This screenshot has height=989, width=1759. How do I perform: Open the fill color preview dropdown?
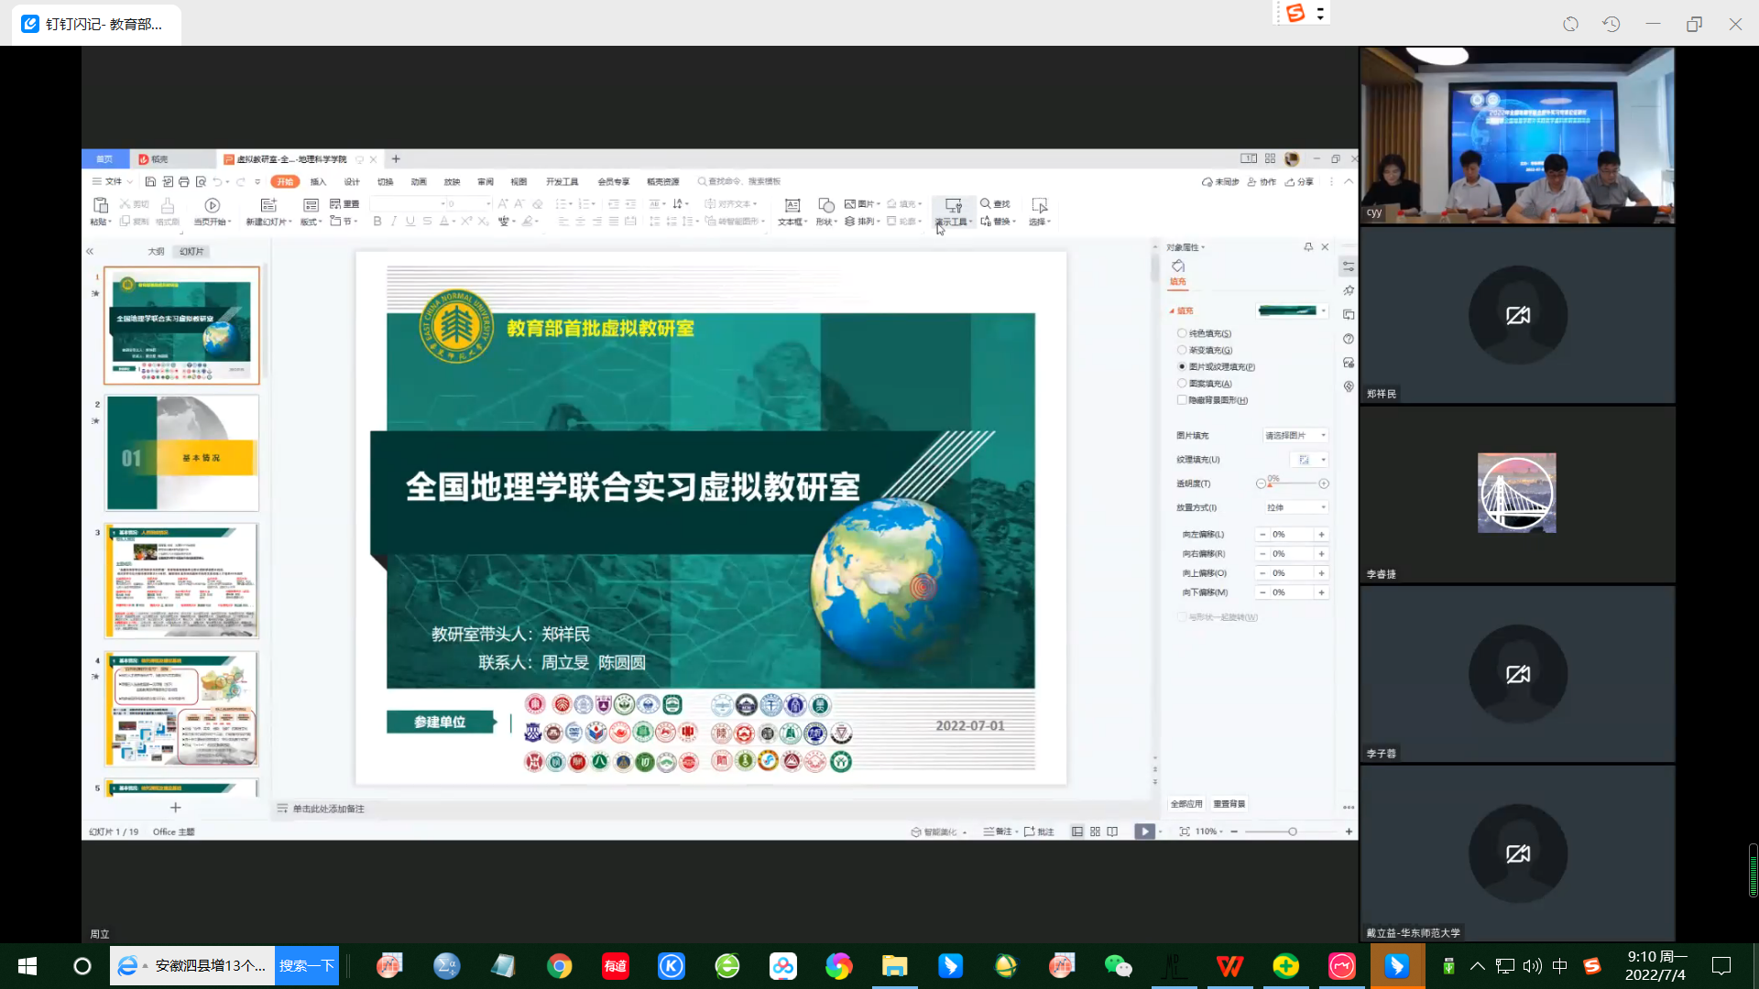pyautogui.click(x=1324, y=311)
